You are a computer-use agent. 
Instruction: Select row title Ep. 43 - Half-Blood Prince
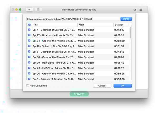[54, 68]
